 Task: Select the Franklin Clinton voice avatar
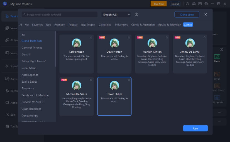point(152,43)
